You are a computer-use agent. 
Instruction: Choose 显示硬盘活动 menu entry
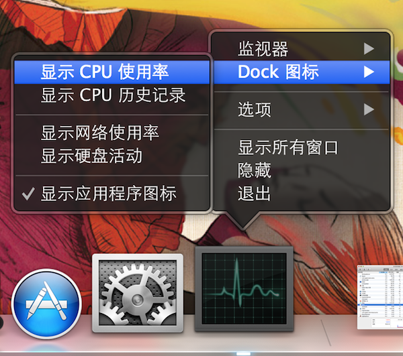click(112, 156)
